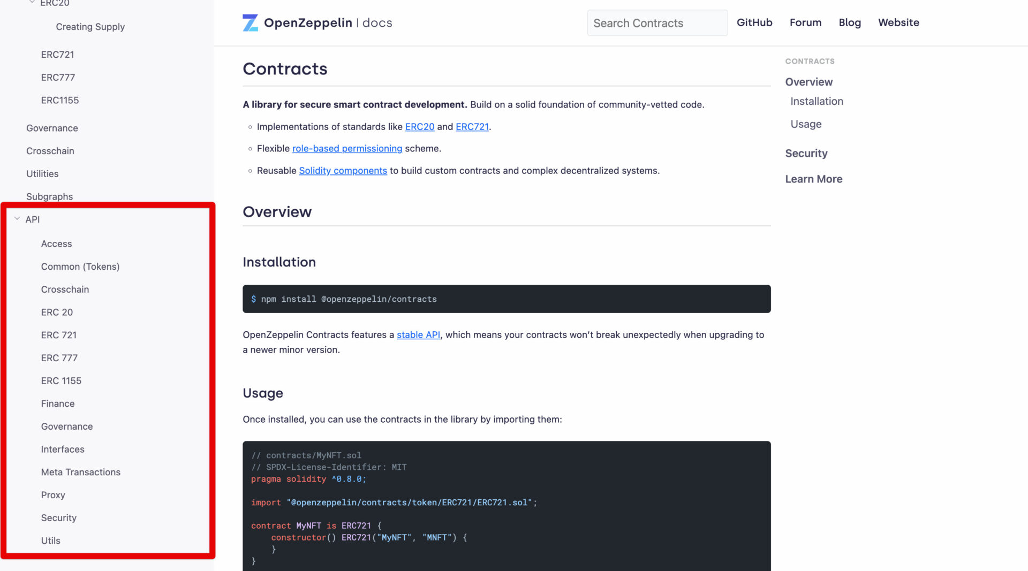Image resolution: width=1028 pixels, height=571 pixels.
Task: Open the Solidity components link
Action: (343, 171)
